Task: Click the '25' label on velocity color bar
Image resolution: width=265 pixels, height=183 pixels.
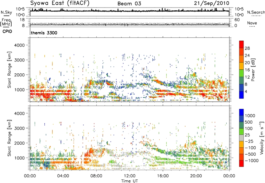Action: click(x=247, y=135)
